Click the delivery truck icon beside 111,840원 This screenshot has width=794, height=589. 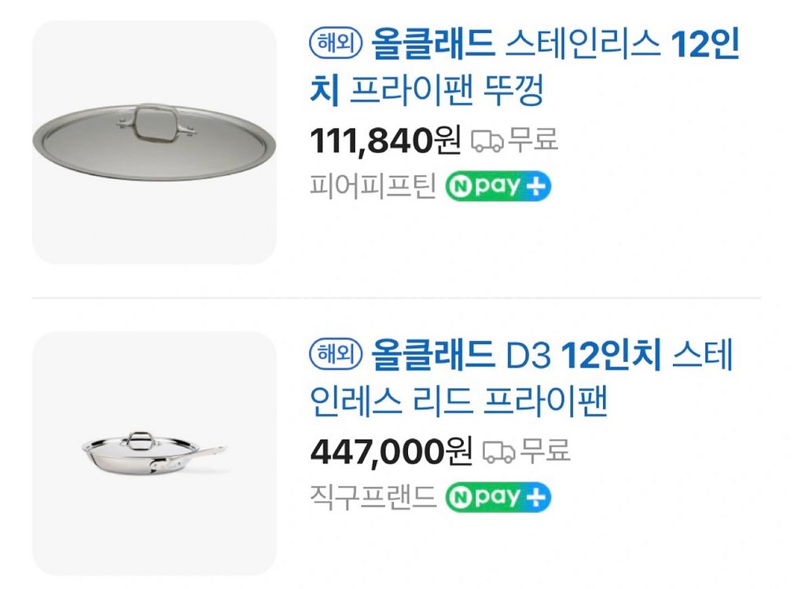[487, 141]
